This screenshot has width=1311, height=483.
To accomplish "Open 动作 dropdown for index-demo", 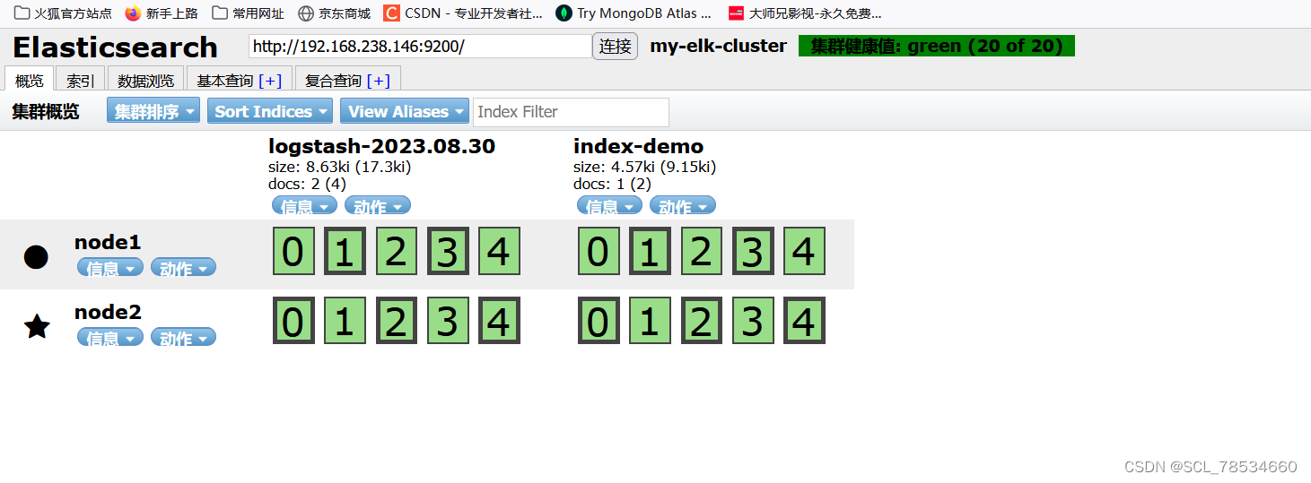I will 683,205.
